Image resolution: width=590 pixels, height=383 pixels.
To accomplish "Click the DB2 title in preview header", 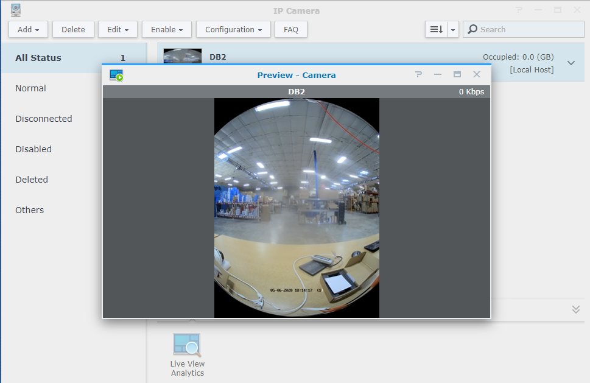I will coord(297,91).
